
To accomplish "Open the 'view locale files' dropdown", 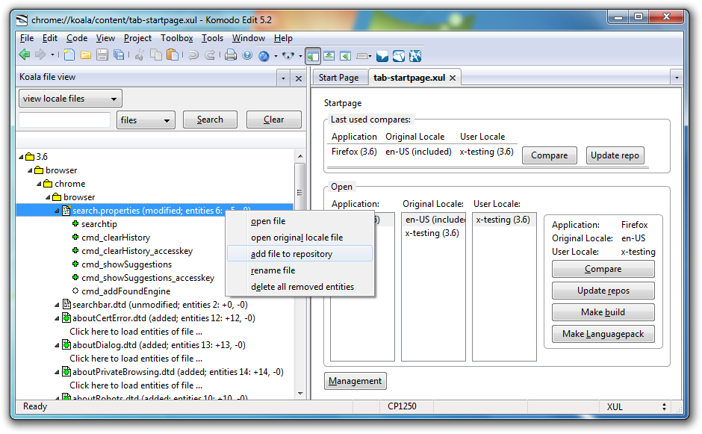I will click(x=70, y=99).
